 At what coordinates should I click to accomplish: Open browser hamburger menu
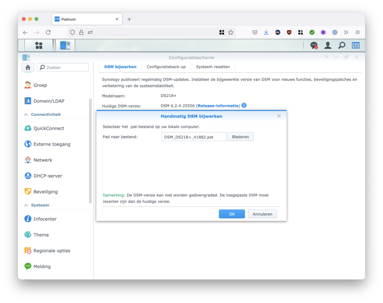pos(358,32)
